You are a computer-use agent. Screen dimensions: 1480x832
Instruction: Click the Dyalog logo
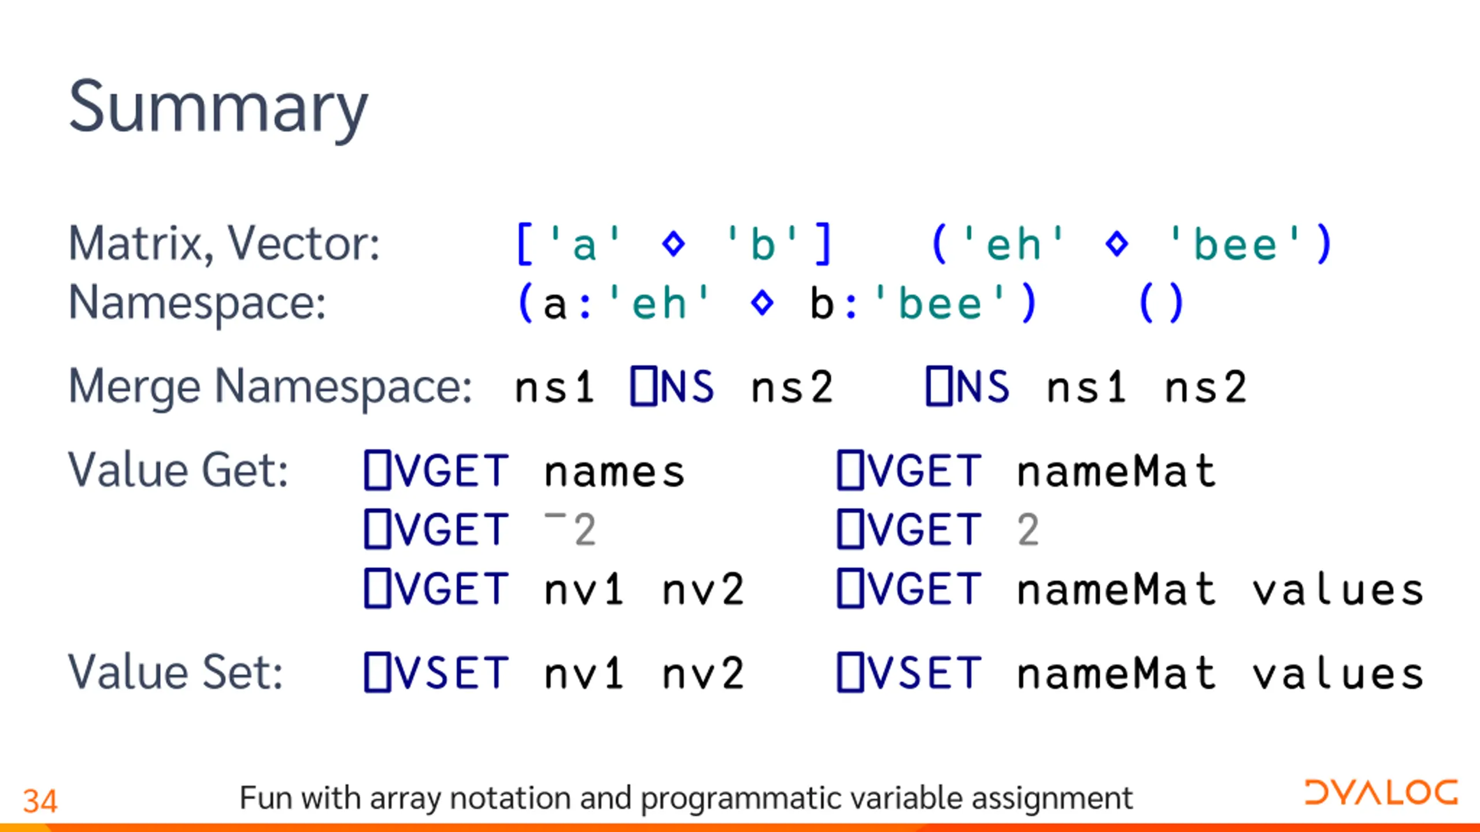[x=1381, y=793]
